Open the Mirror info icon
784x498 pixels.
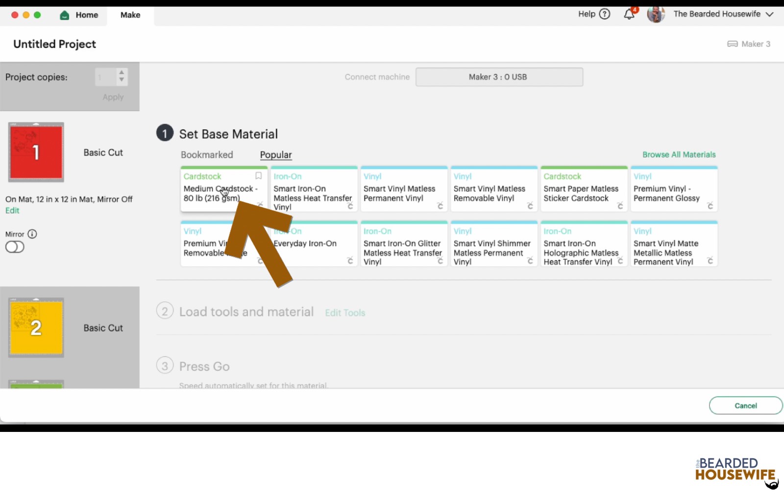click(32, 234)
